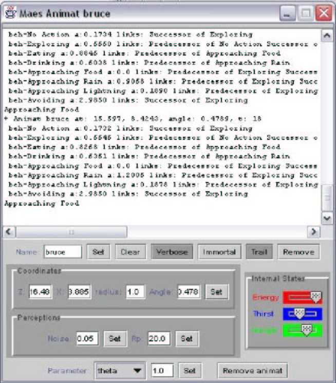
Task: Click 'beh-Approaching Lightning a:0.1878' line
Action: [x=163, y=185]
